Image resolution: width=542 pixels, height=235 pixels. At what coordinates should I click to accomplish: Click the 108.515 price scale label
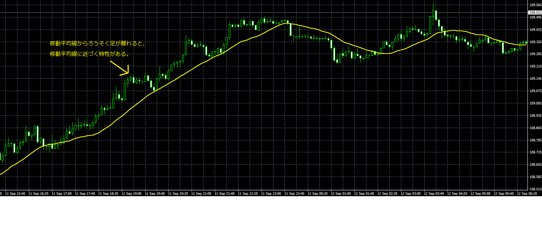click(535, 189)
